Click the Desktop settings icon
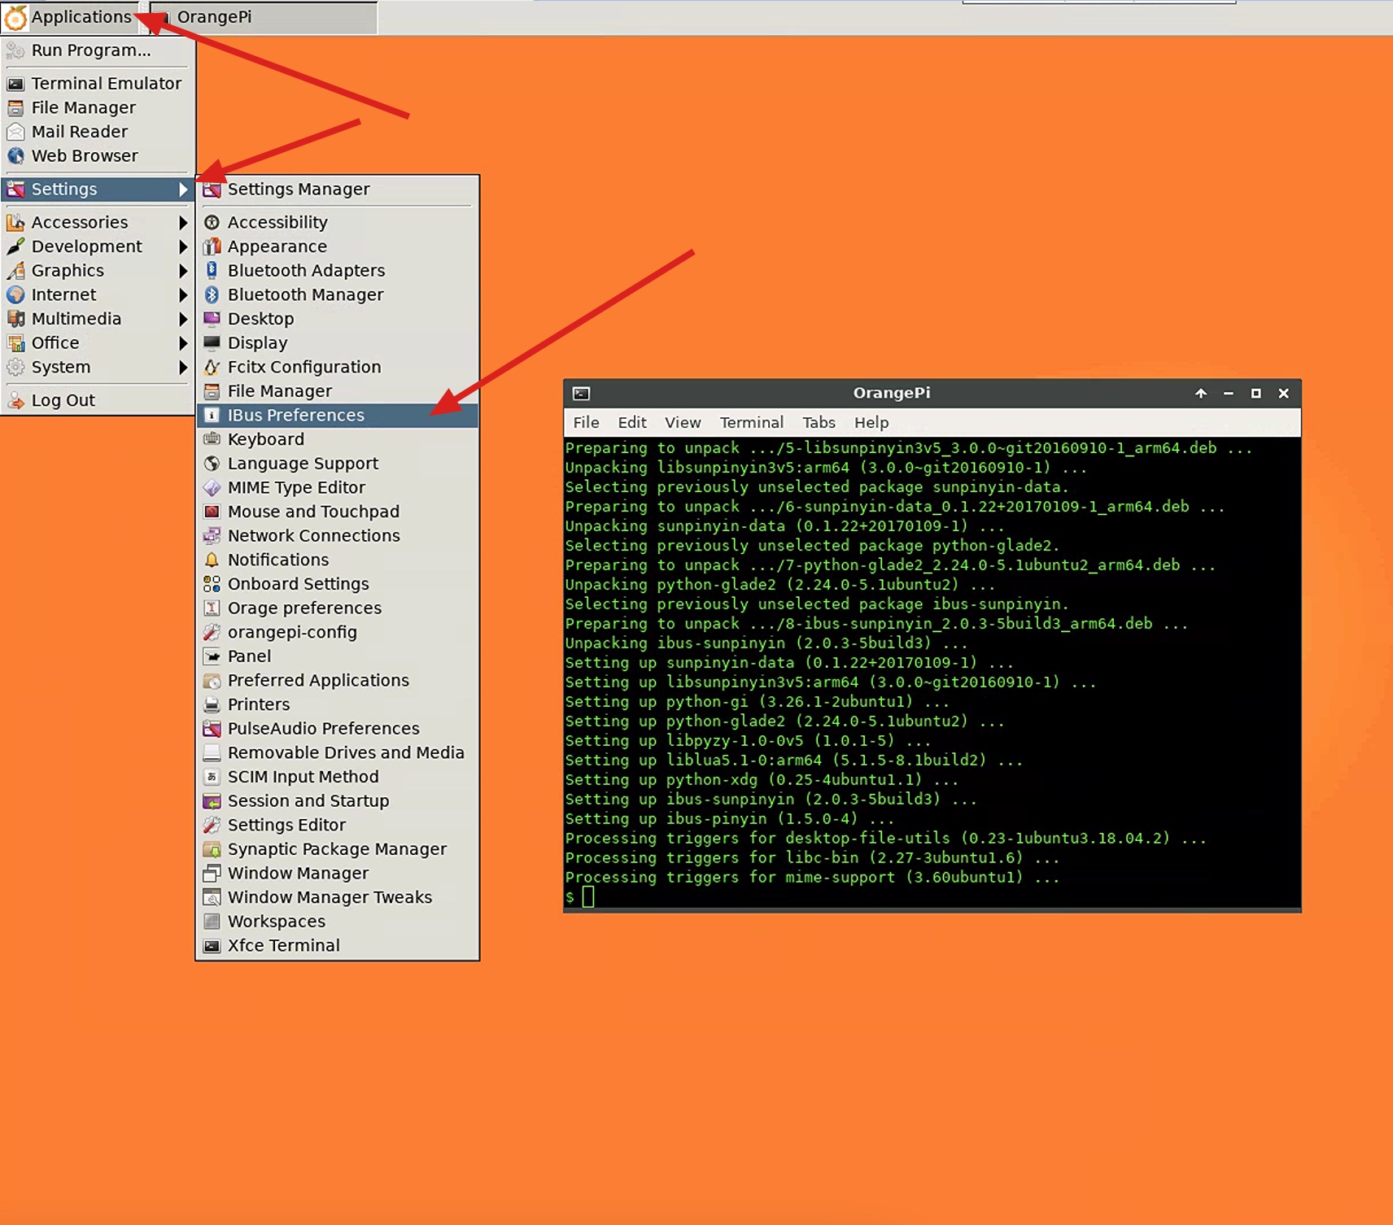The width and height of the screenshot is (1393, 1225). point(212,319)
